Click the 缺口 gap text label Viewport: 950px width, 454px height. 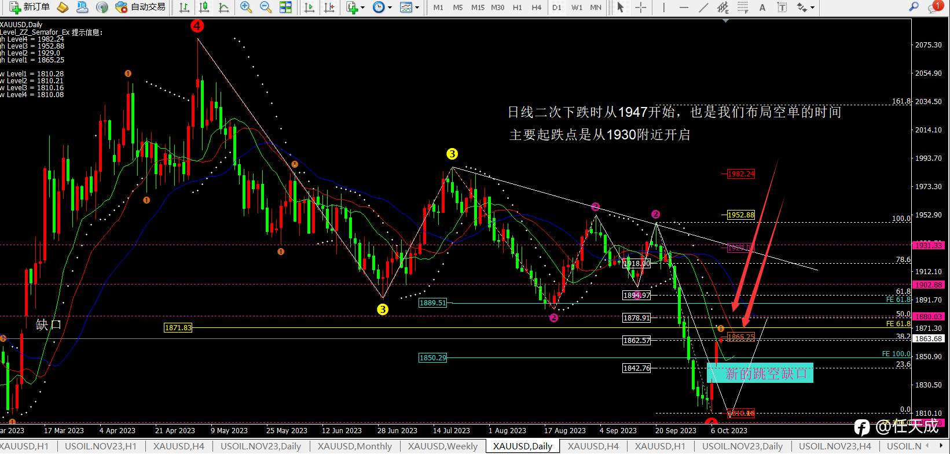(x=49, y=324)
